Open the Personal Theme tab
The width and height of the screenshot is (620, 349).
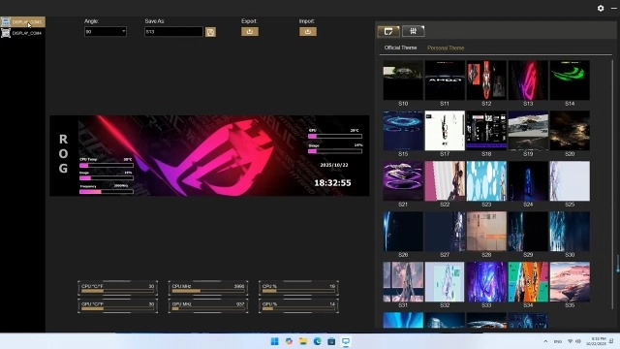pyautogui.click(x=446, y=48)
